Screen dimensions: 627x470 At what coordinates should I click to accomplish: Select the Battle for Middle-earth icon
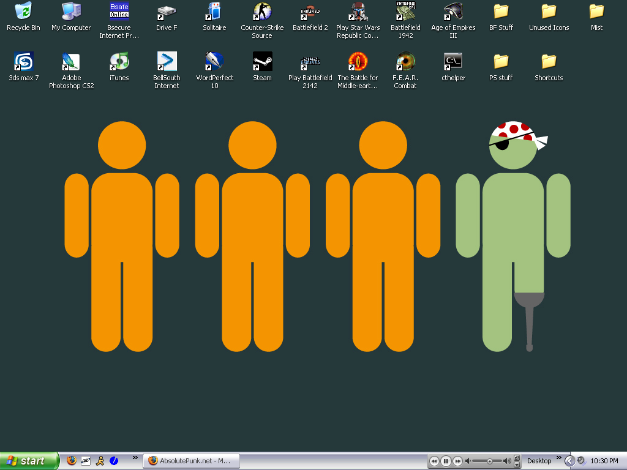(358, 62)
